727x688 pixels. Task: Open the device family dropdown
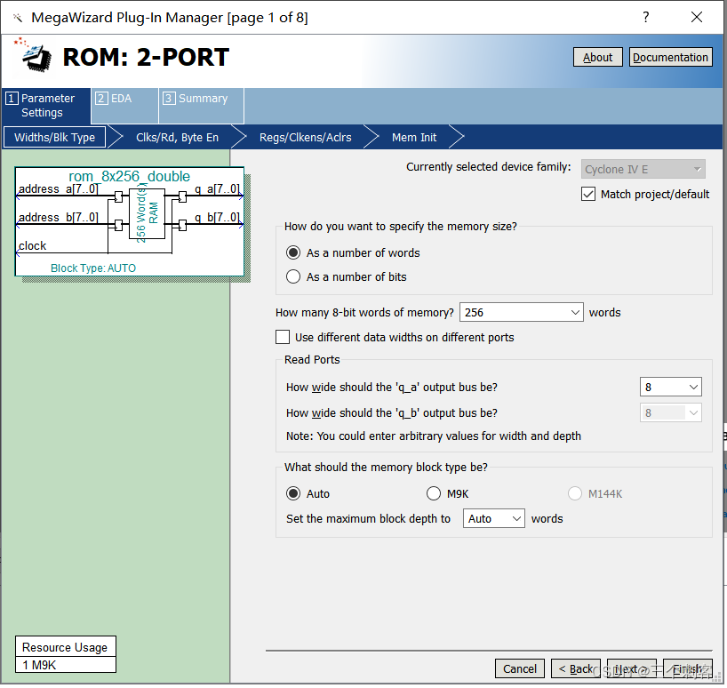(643, 169)
